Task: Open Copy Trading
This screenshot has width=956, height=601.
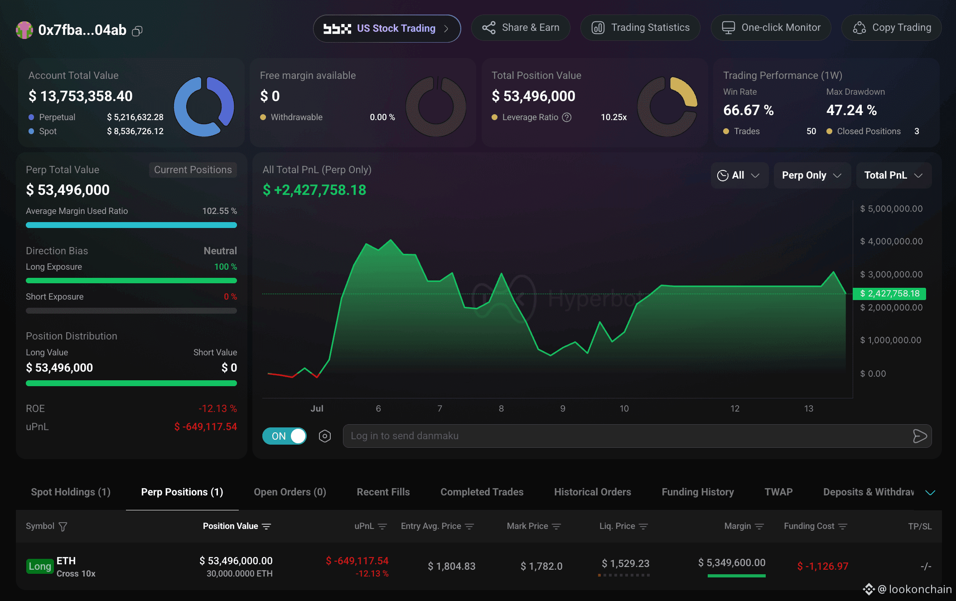Action: 892,28
